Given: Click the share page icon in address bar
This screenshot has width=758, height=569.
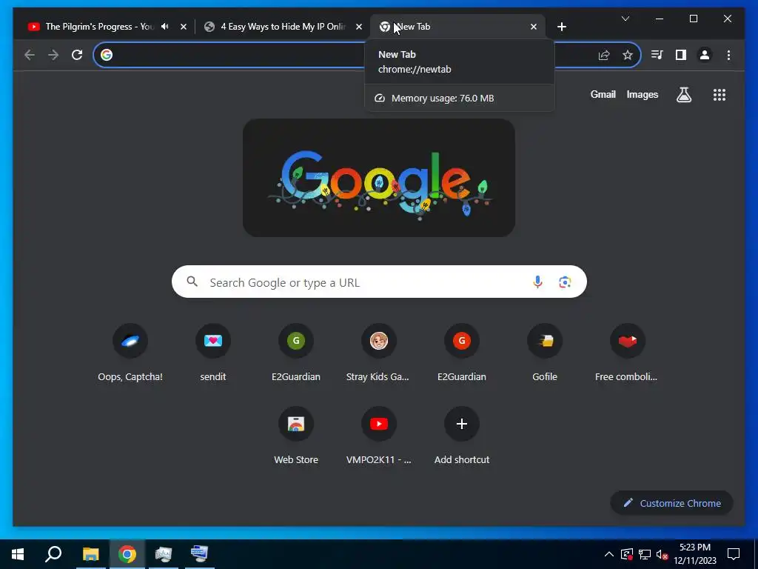Looking at the screenshot, I should pyautogui.click(x=604, y=55).
